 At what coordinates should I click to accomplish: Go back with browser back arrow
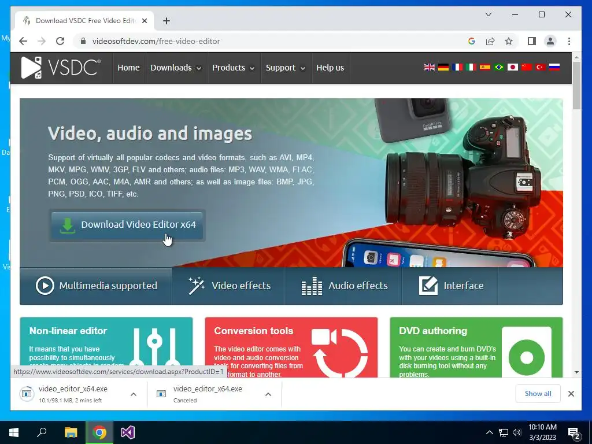23,41
